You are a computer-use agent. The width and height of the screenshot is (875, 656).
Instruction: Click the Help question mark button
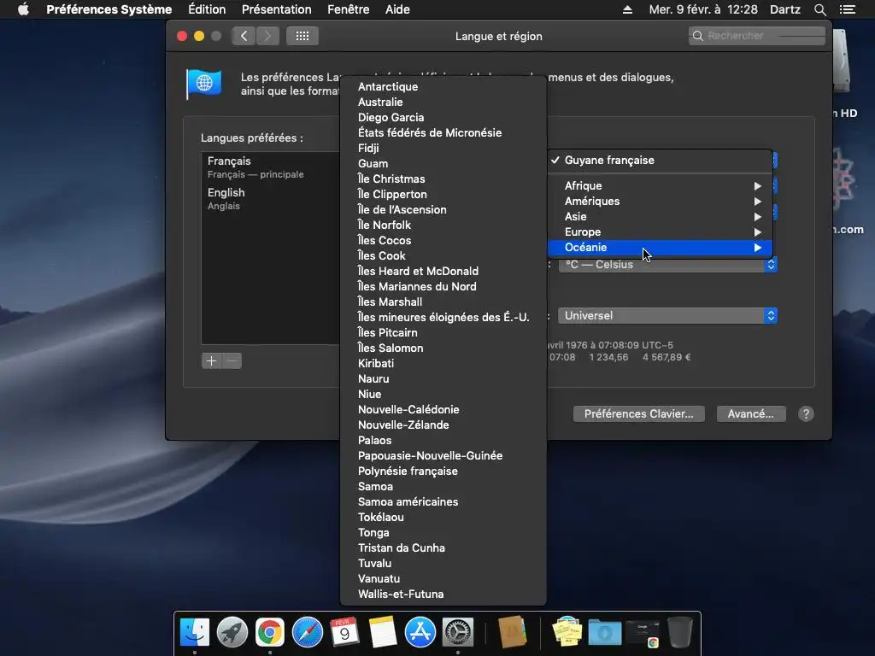point(806,414)
